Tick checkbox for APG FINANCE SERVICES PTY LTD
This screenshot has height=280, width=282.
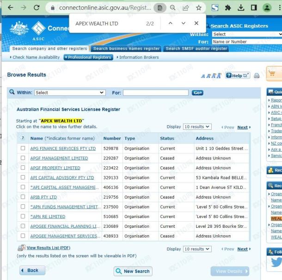click(x=23, y=148)
